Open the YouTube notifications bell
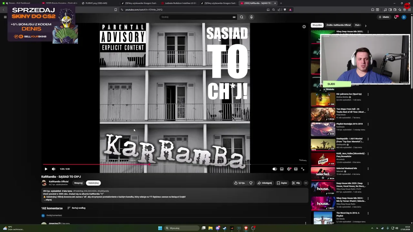This screenshot has height=232, width=413. (x=396, y=17)
